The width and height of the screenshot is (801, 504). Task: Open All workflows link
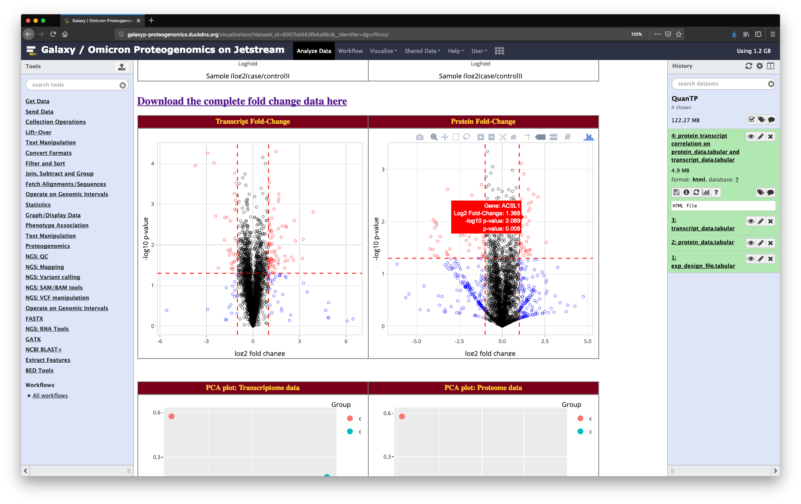(50, 396)
